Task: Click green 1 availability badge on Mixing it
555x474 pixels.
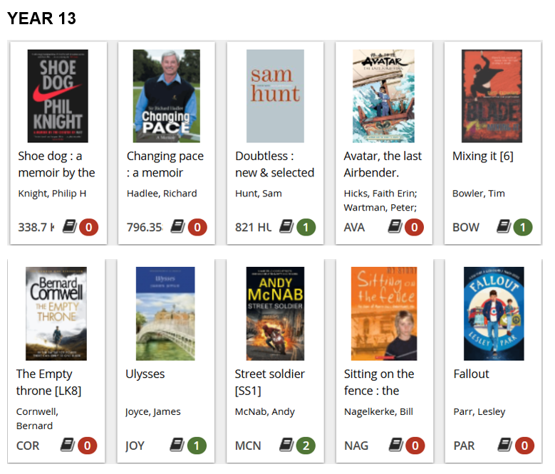Action: point(523,227)
